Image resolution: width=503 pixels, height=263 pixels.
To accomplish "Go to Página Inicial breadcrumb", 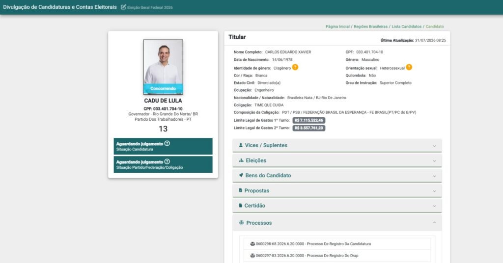I will pos(337,26).
